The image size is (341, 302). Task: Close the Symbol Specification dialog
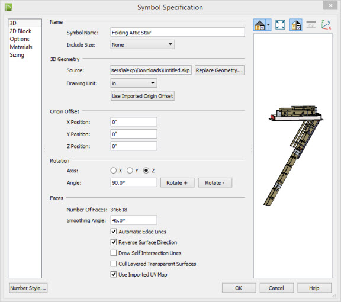tap(330, 5)
